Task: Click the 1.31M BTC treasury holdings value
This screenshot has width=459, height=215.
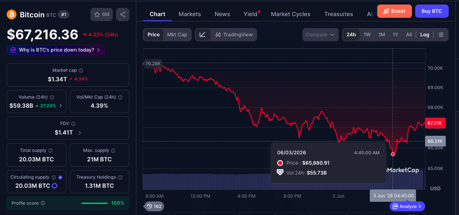Action: (x=99, y=186)
